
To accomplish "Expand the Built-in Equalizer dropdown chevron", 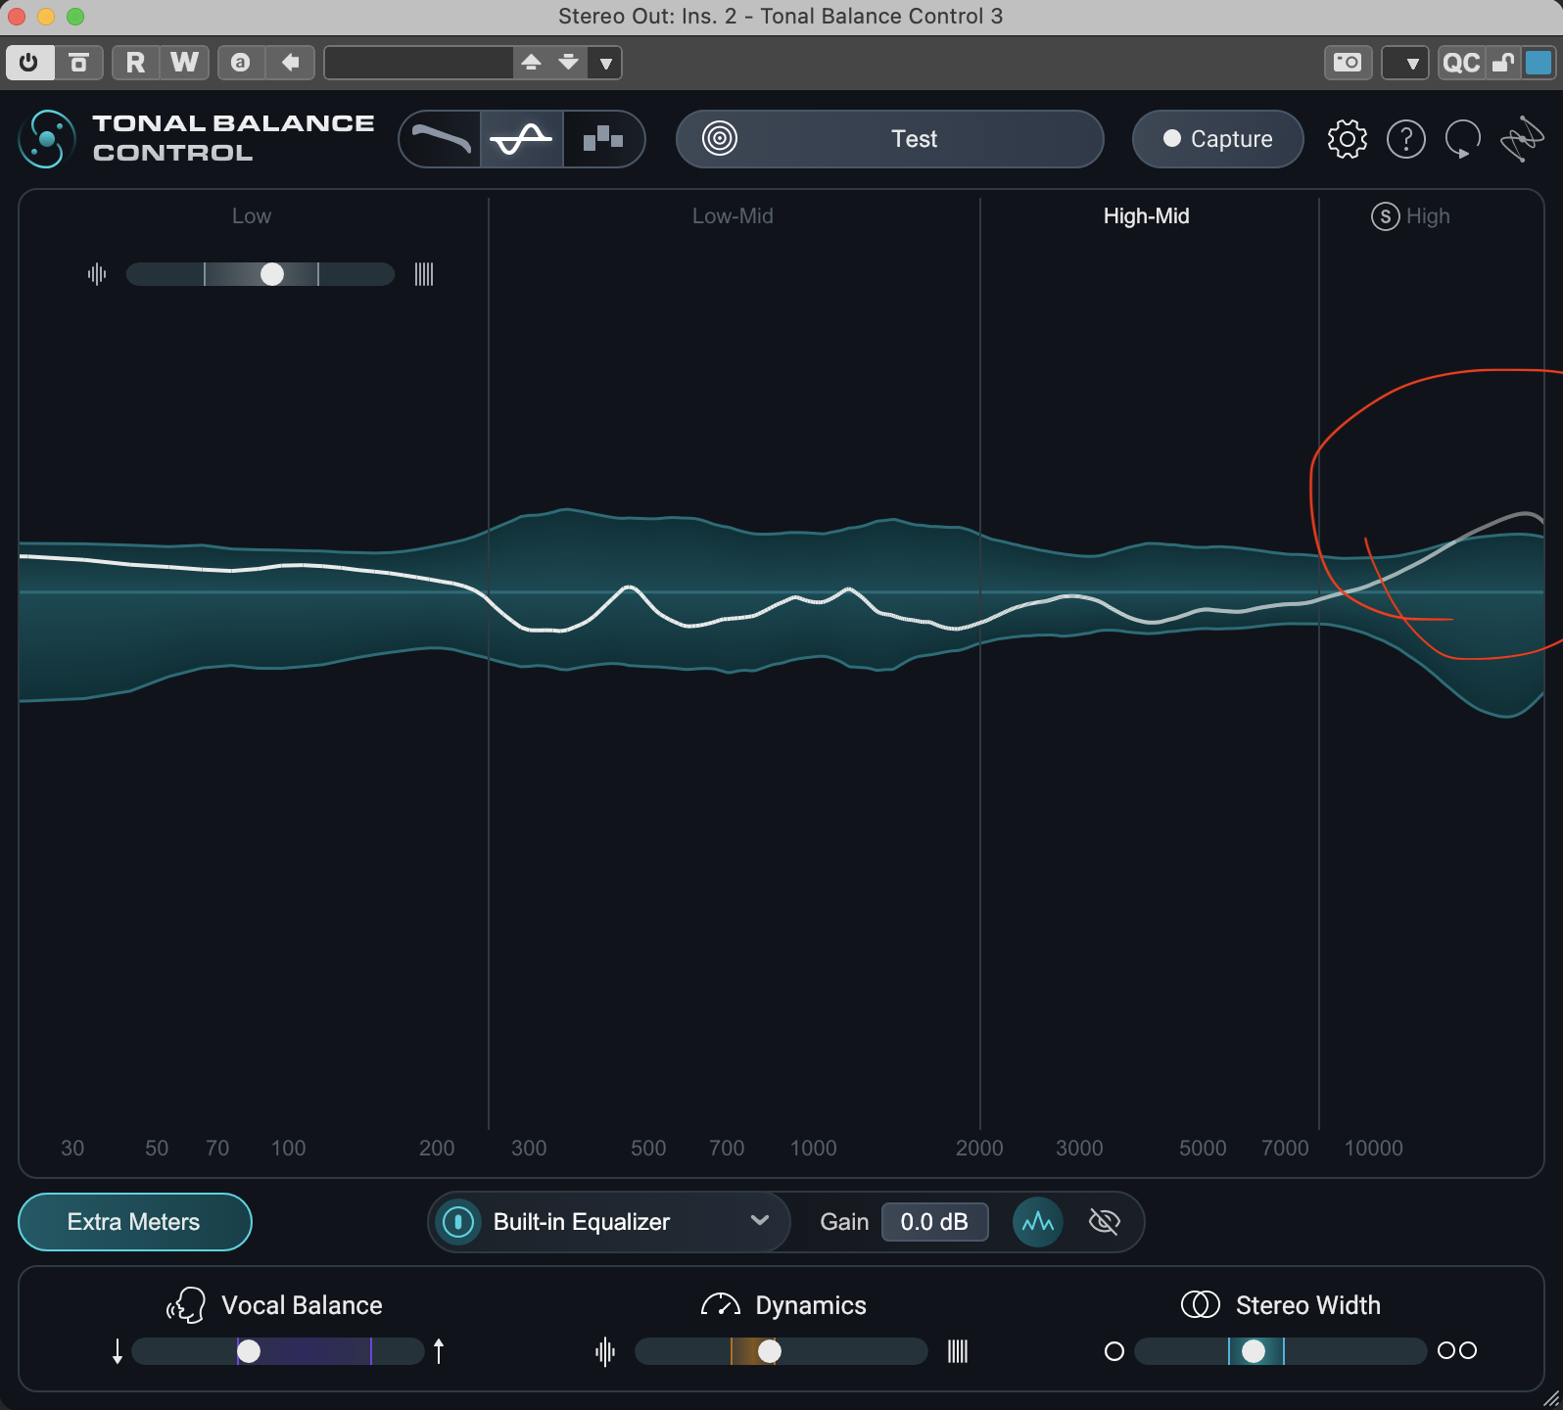I will 759,1221.
